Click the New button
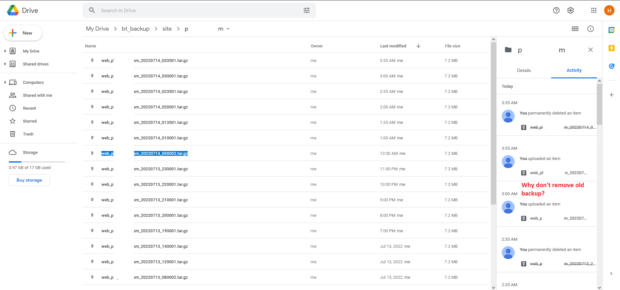 [23, 33]
